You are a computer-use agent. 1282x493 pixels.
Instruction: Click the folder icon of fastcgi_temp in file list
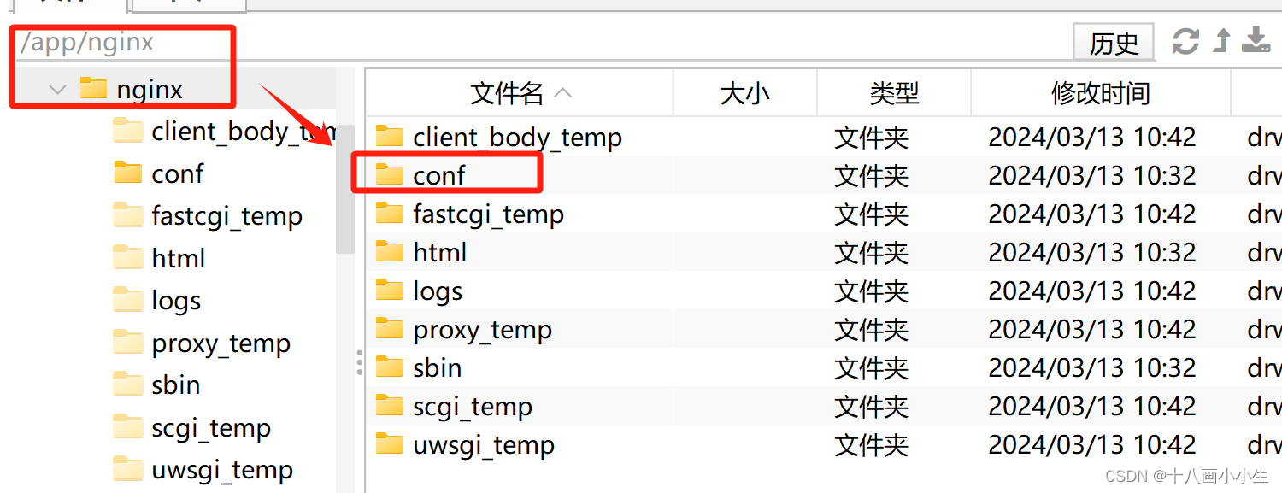coord(390,213)
